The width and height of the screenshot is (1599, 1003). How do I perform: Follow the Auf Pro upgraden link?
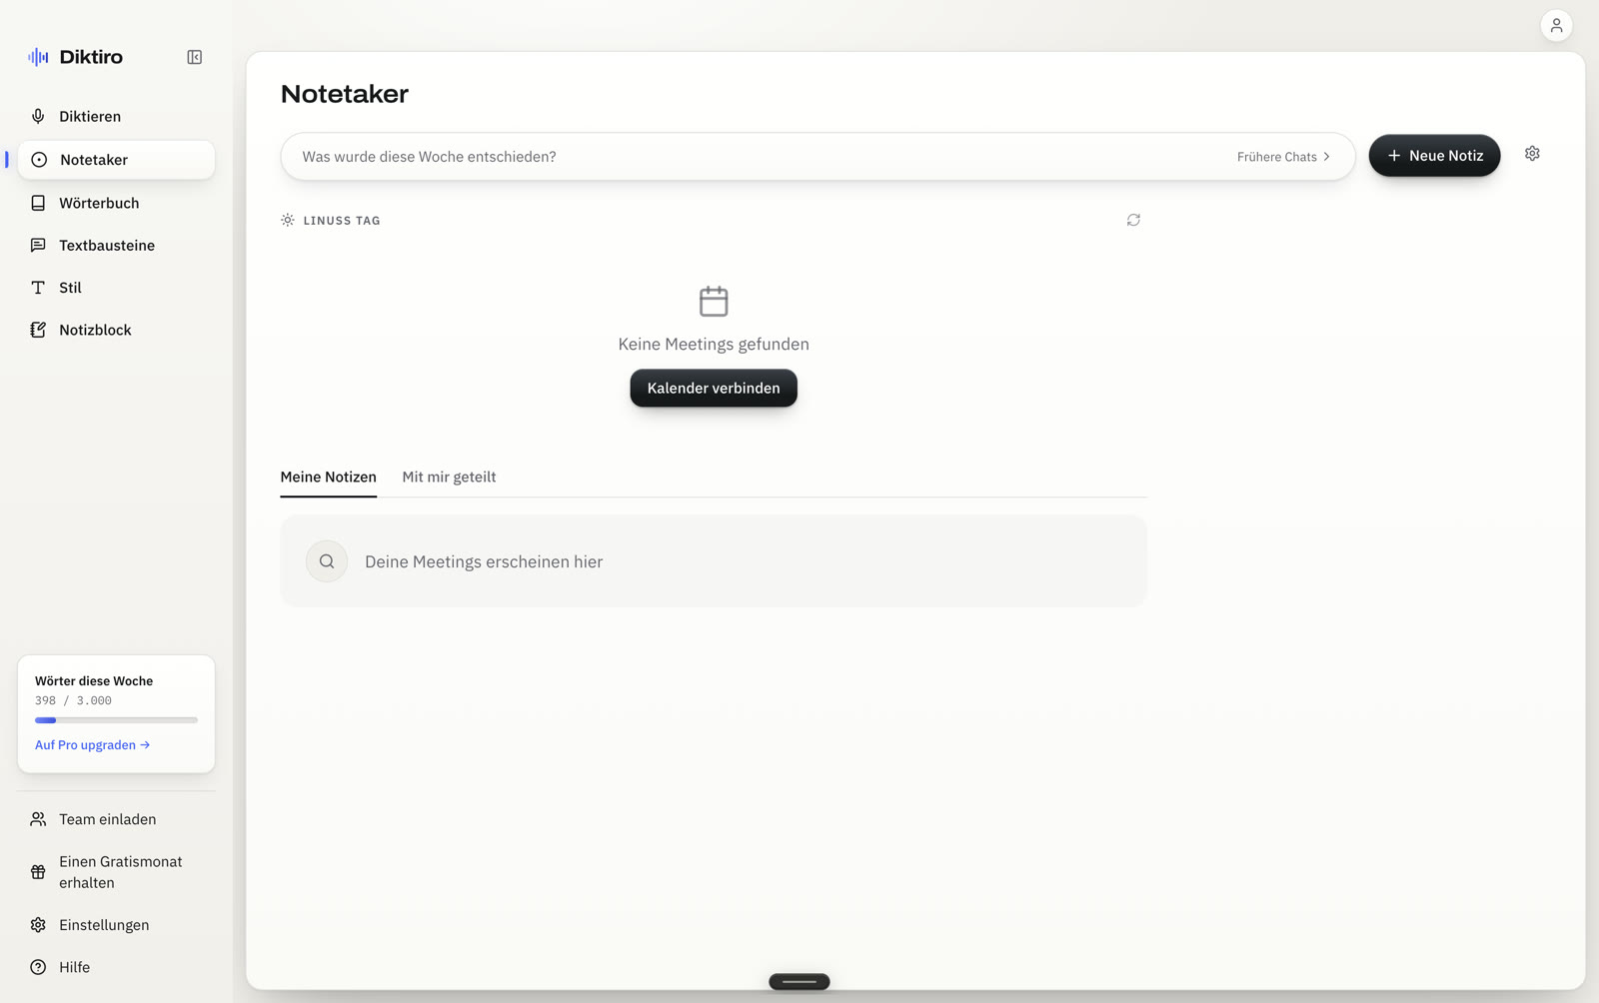92,745
